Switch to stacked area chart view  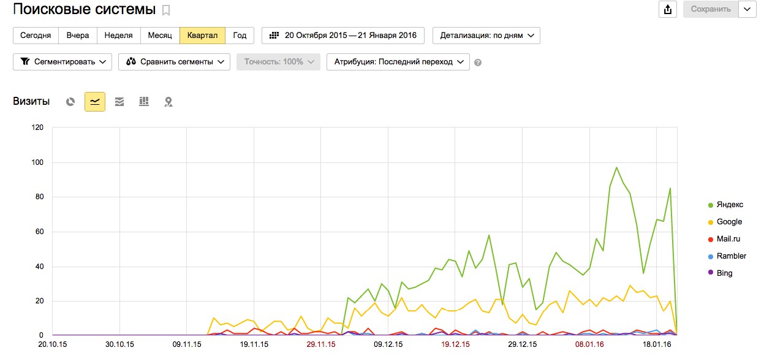tap(119, 102)
